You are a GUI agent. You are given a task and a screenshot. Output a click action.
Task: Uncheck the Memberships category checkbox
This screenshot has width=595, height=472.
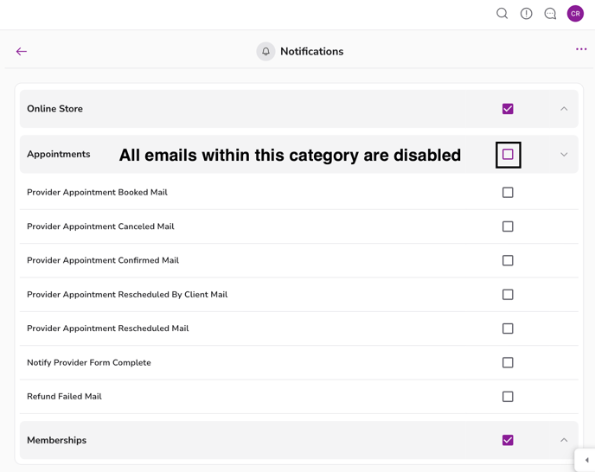point(508,440)
